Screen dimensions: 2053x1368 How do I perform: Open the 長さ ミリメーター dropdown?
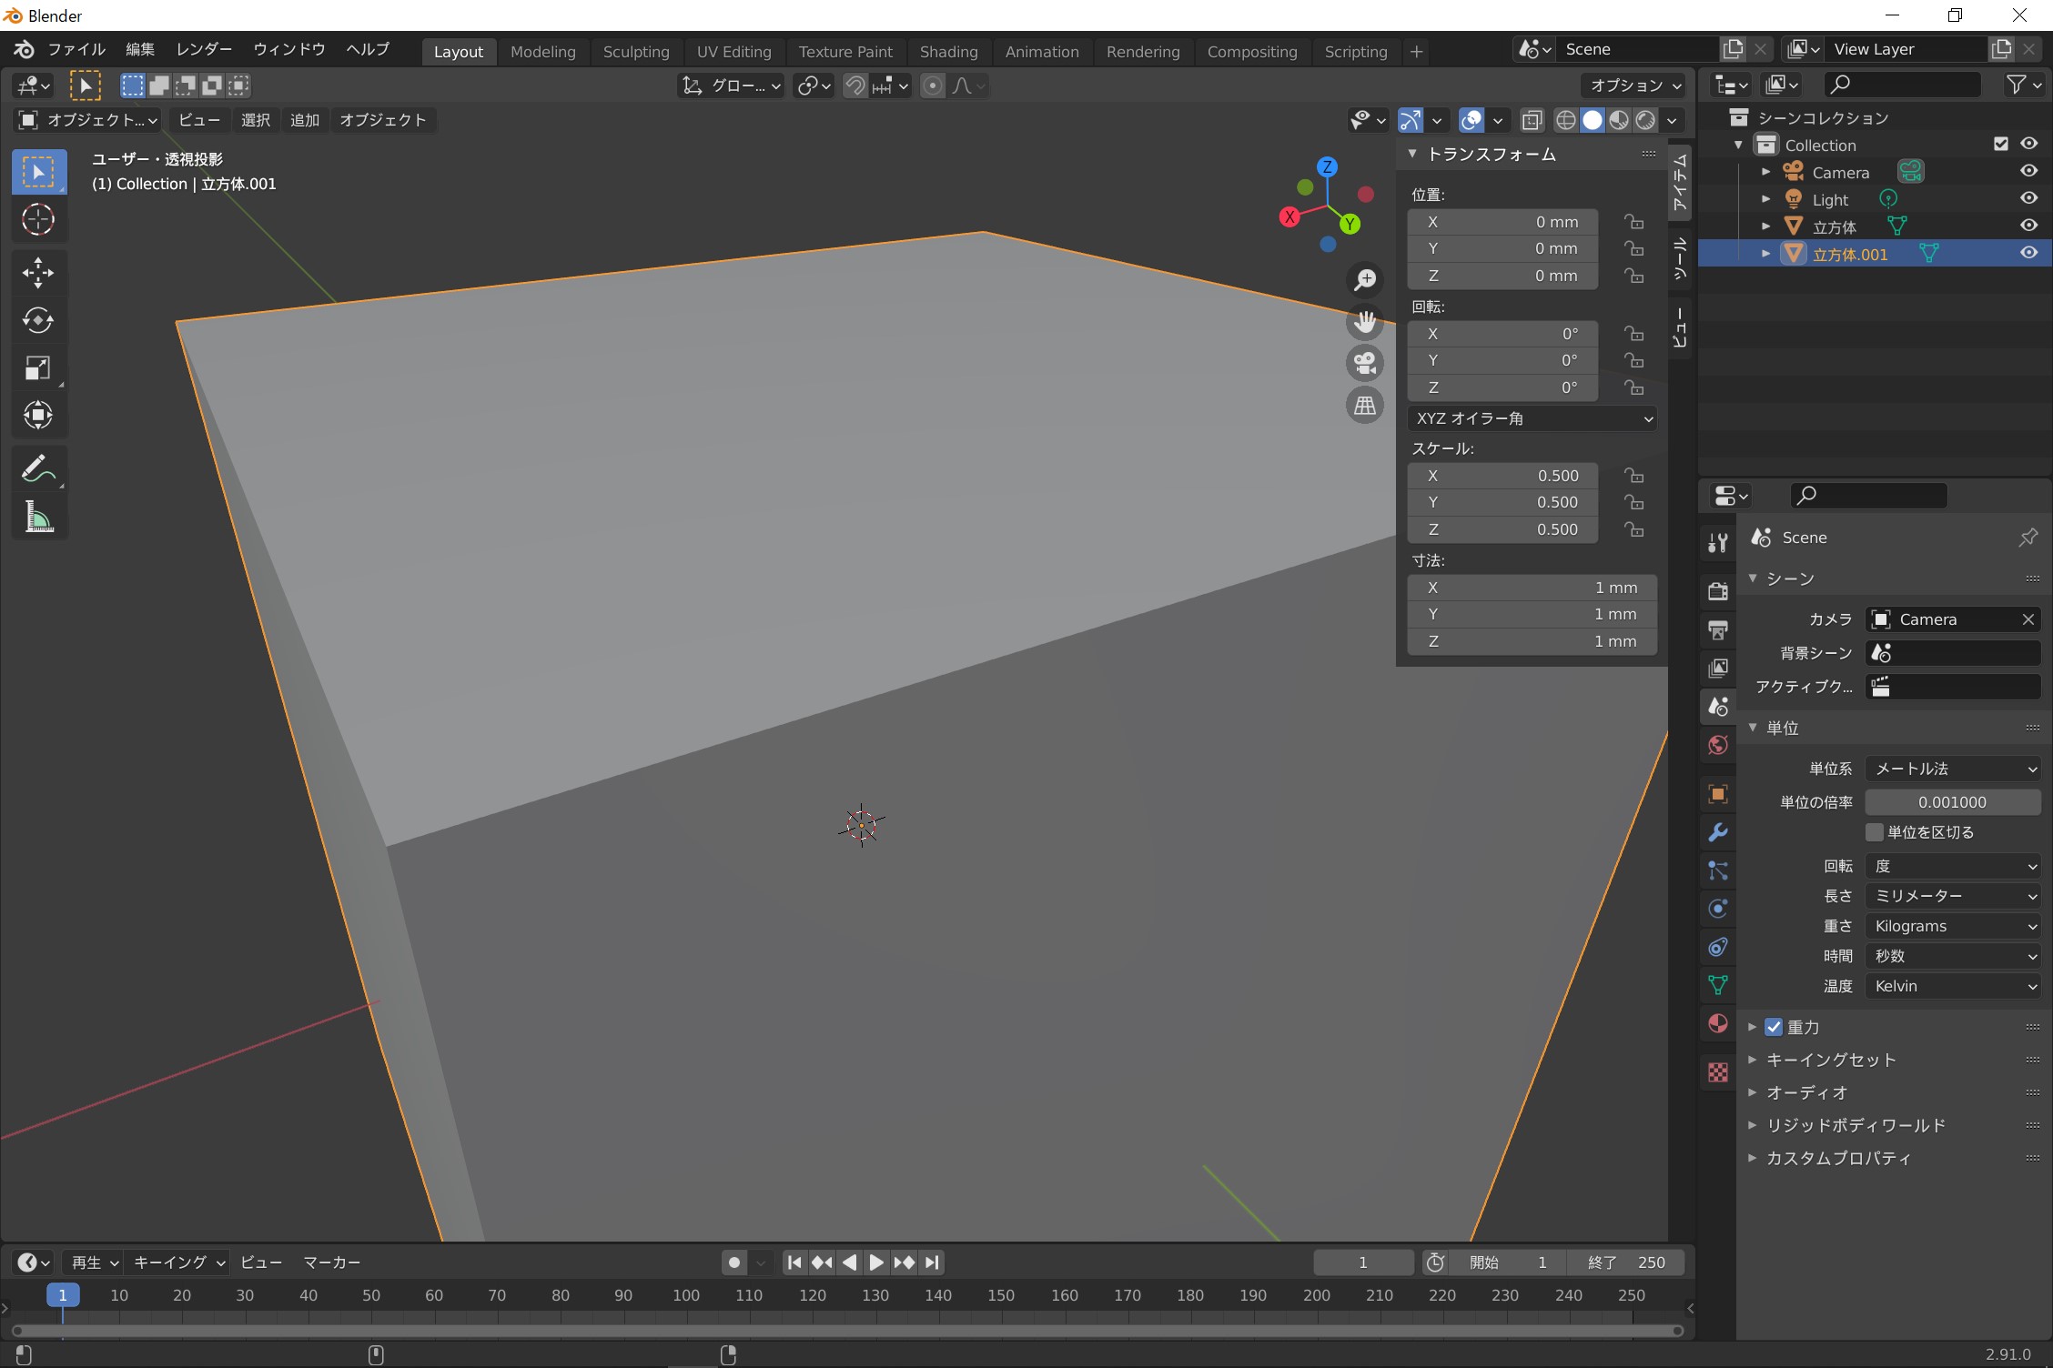tap(1952, 896)
